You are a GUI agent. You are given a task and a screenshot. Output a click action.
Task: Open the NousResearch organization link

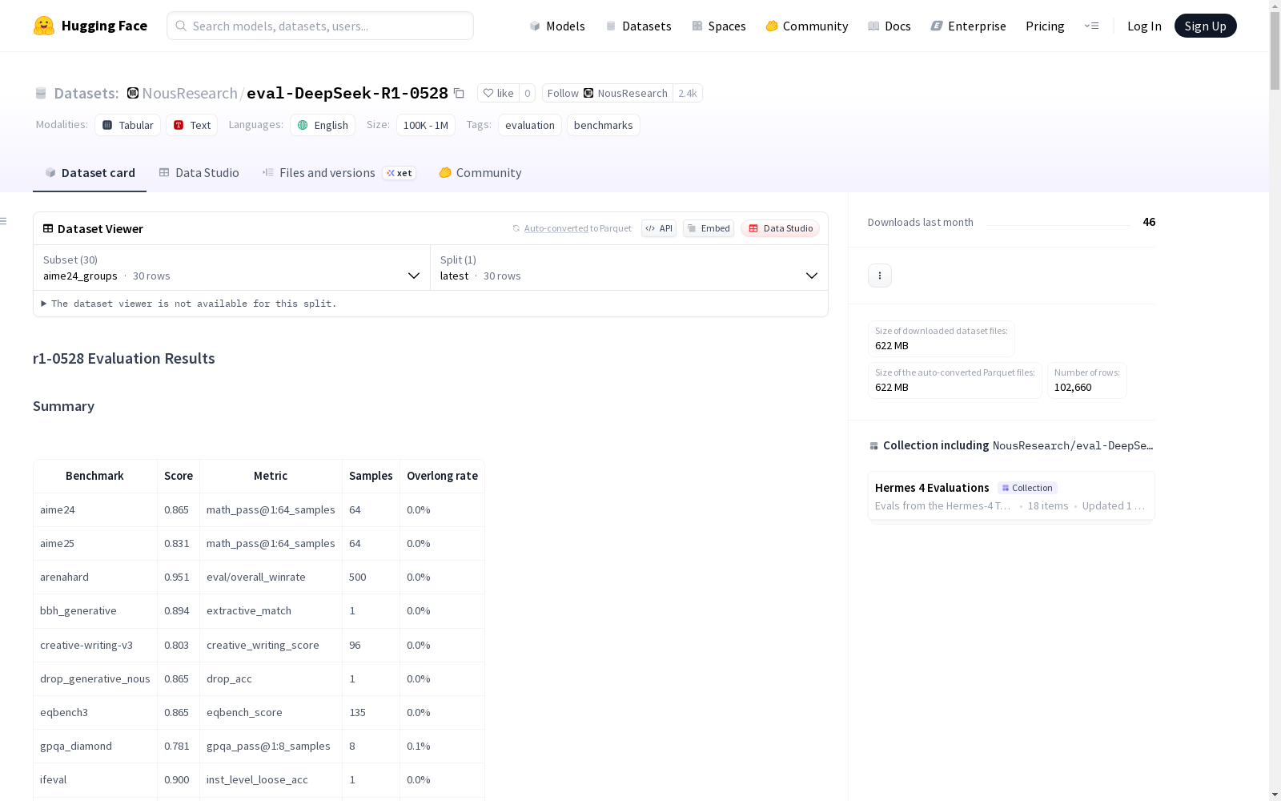190,93
